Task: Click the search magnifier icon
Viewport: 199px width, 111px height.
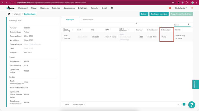Action: click(188, 24)
